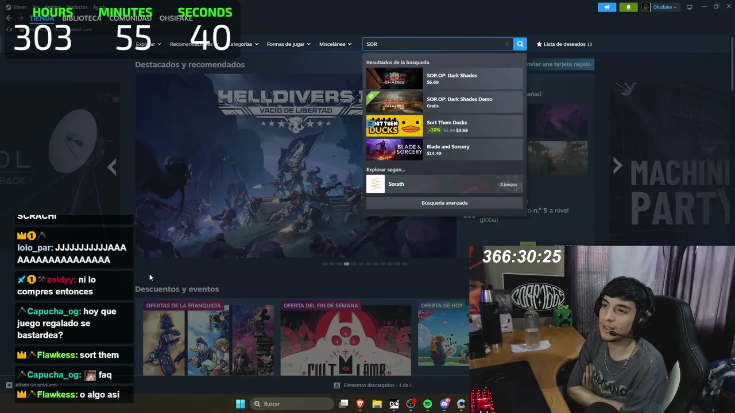735x413 pixels.
Task: Launch Brave browser from the taskbar
Action: coord(360,404)
